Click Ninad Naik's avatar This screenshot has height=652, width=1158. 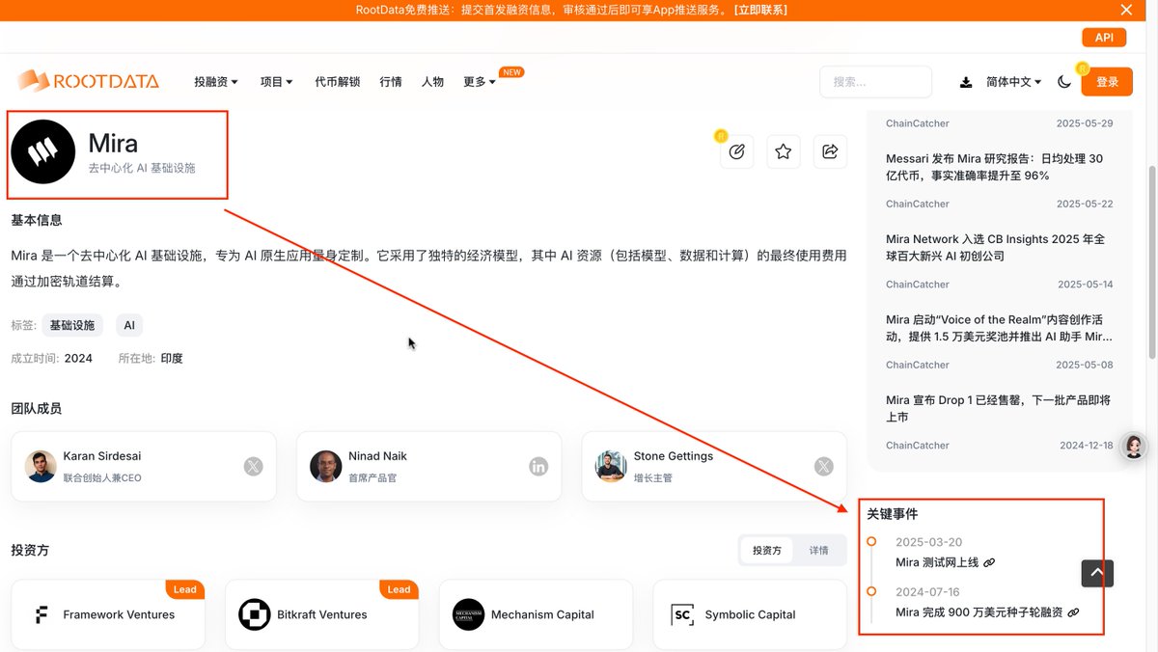(326, 467)
